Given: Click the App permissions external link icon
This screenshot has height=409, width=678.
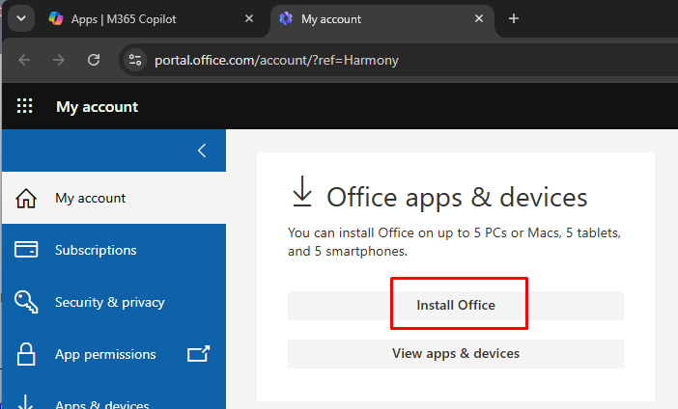Looking at the screenshot, I should click(198, 354).
